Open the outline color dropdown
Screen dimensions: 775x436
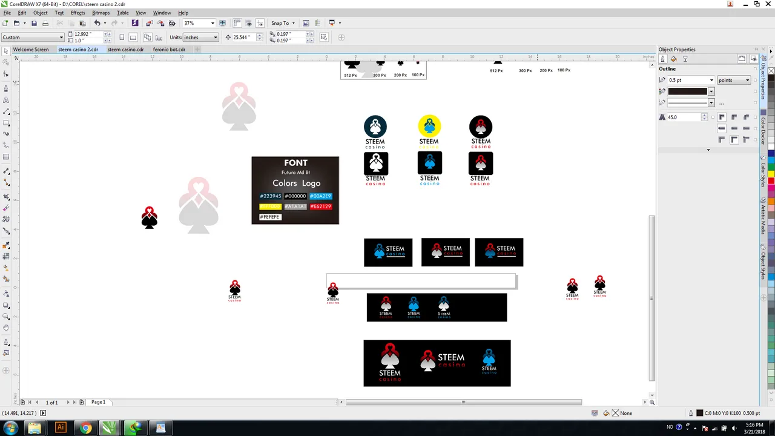point(711,91)
